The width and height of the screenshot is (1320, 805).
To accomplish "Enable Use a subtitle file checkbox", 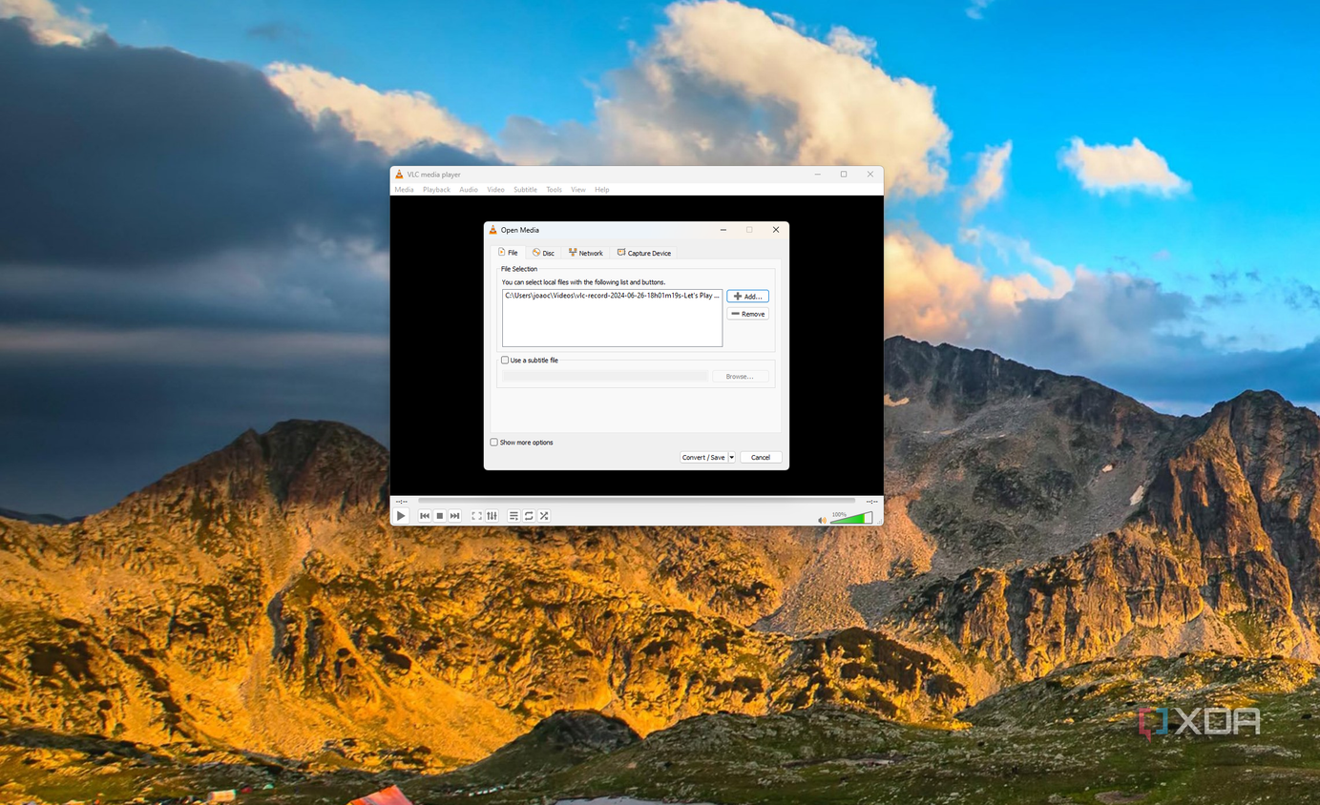I will 505,361.
